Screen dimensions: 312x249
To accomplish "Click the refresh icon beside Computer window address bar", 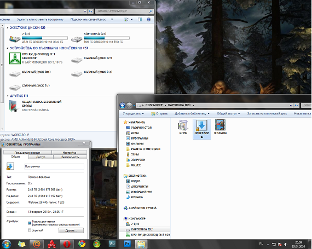I will tap(90, 11).
